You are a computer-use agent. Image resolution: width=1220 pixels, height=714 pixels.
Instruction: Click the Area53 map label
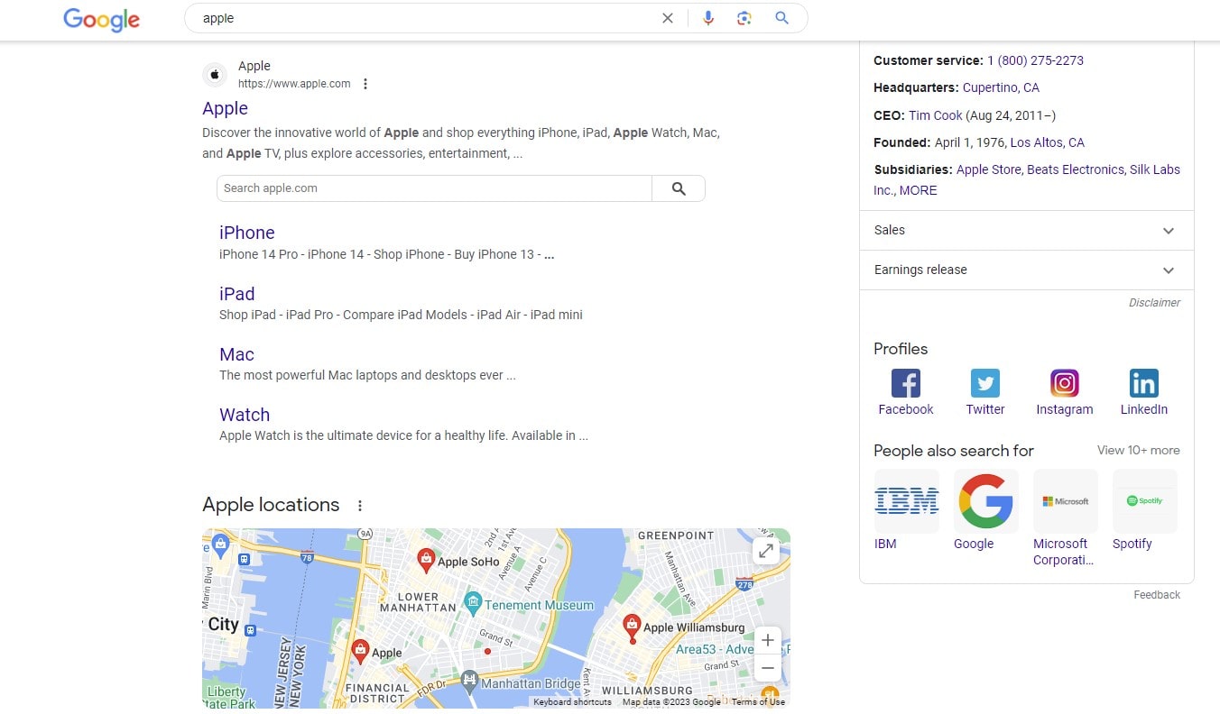(x=733, y=649)
